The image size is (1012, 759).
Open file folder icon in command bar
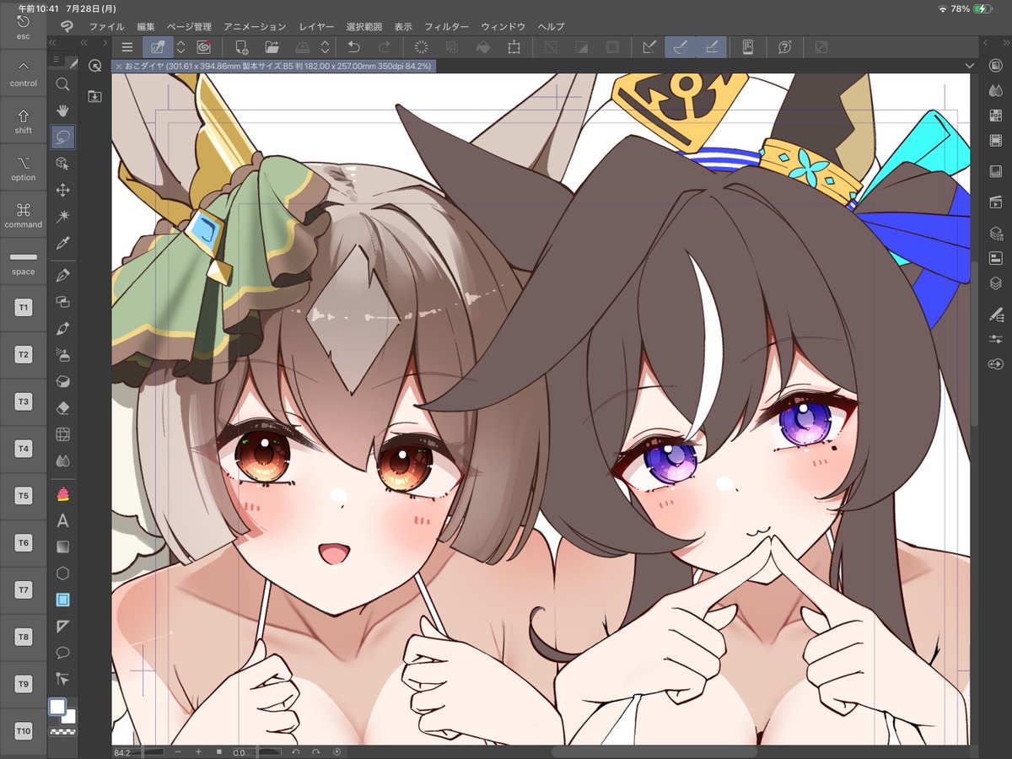pos(272,47)
